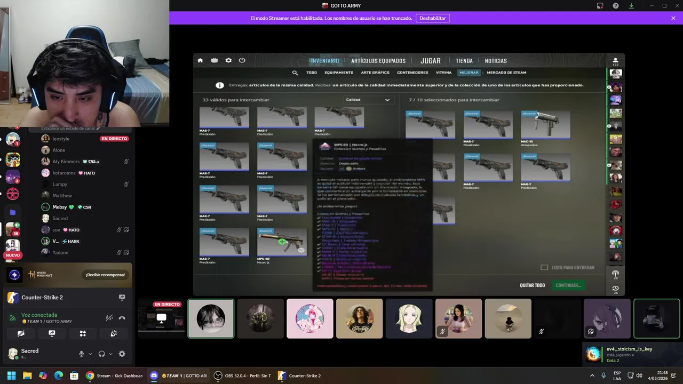The image size is (683, 384).
Task: Open the Noticias tab
Action: (x=496, y=61)
